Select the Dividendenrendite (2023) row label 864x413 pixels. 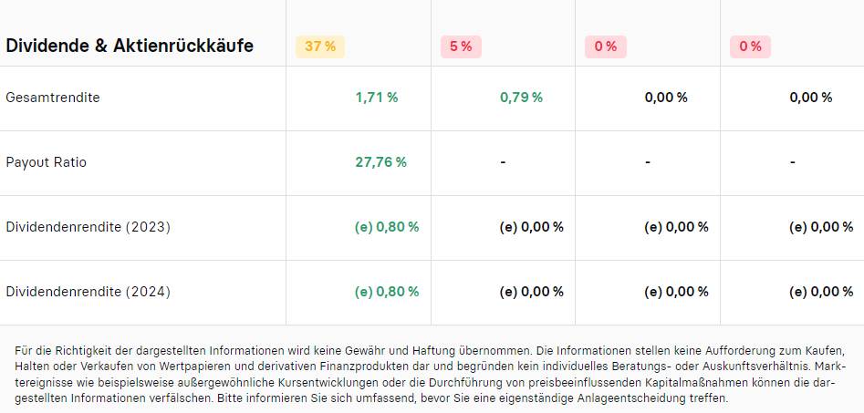pos(88,227)
